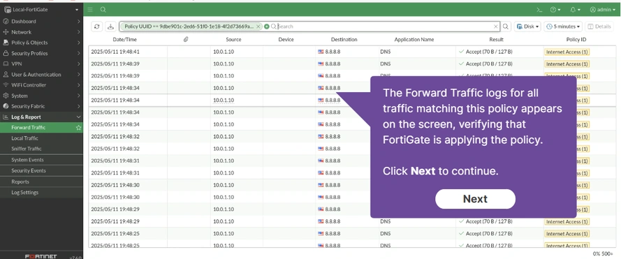Click the magnifier search button beside the filter bar
This screenshot has width=621, height=259.
506,27
